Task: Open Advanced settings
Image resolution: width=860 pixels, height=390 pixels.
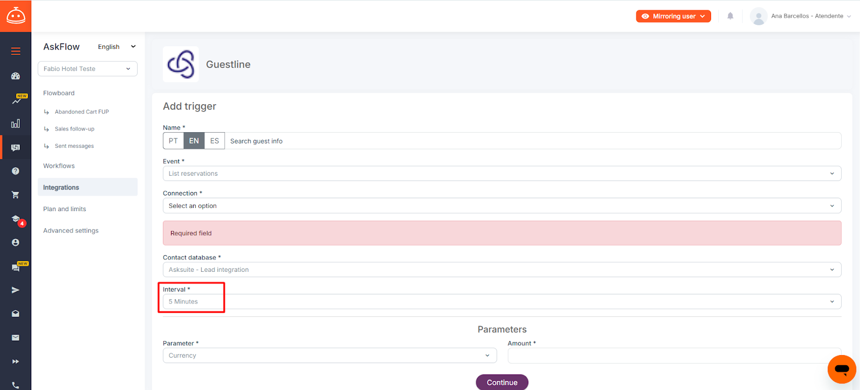Action: [x=71, y=230]
